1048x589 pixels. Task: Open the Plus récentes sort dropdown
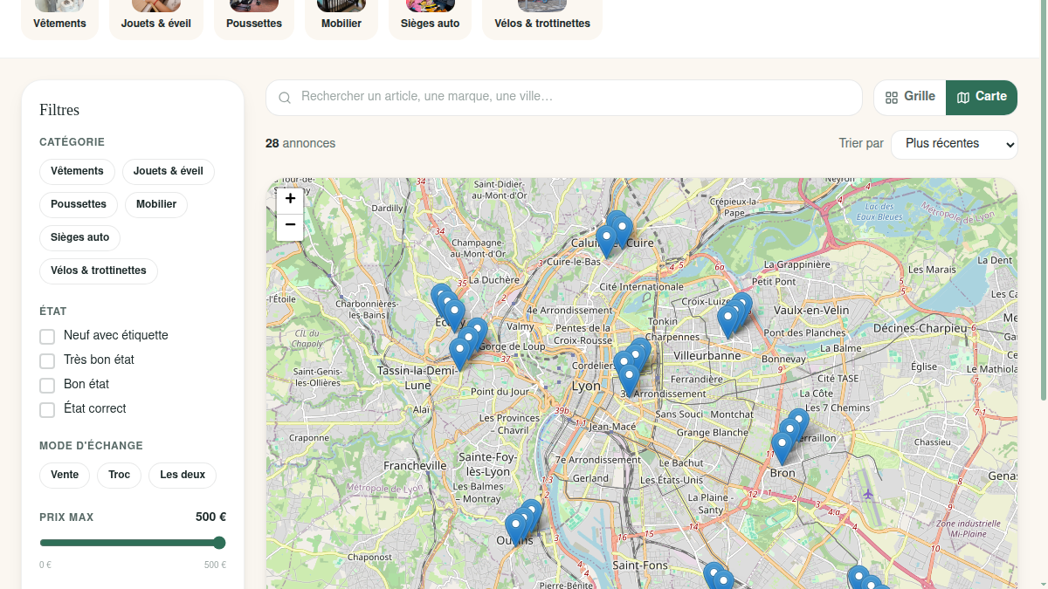[x=955, y=144]
